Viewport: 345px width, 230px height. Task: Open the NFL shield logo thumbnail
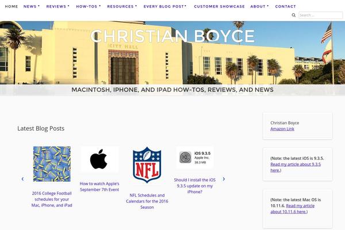click(x=147, y=165)
